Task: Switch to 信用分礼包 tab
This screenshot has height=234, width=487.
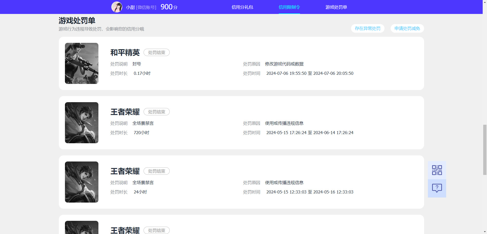Action: click(242, 7)
